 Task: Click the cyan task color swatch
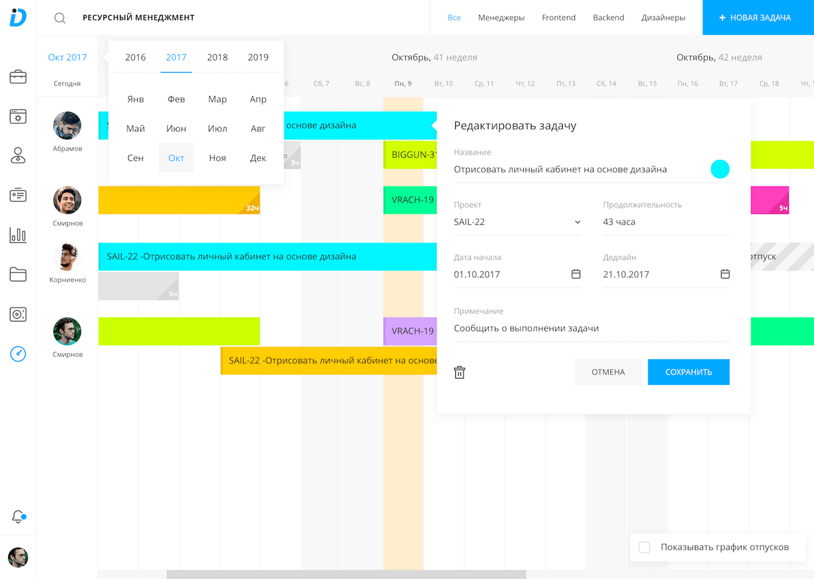pyautogui.click(x=720, y=169)
